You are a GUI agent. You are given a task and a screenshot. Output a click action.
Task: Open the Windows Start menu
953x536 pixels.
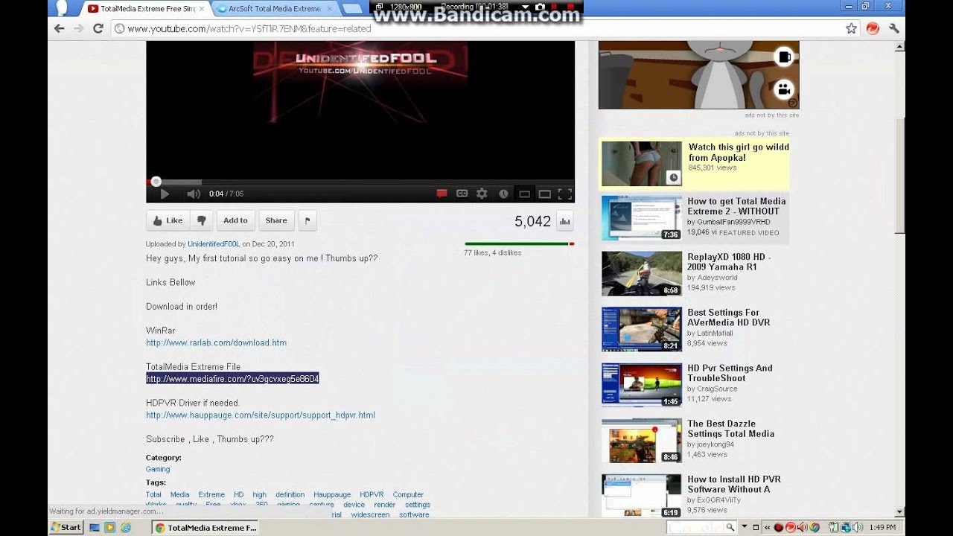click(x=66, y=527)
